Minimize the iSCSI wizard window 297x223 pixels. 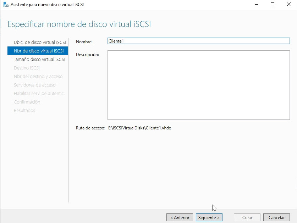256,5
